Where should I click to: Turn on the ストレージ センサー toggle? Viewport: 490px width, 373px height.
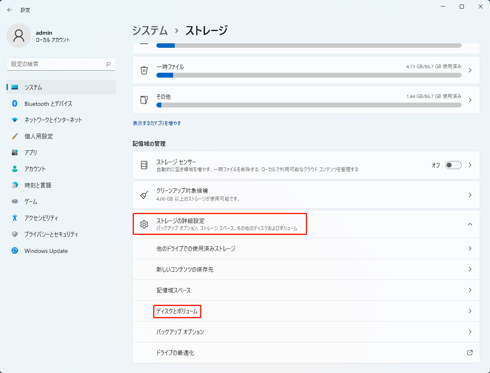coord(452,165)
